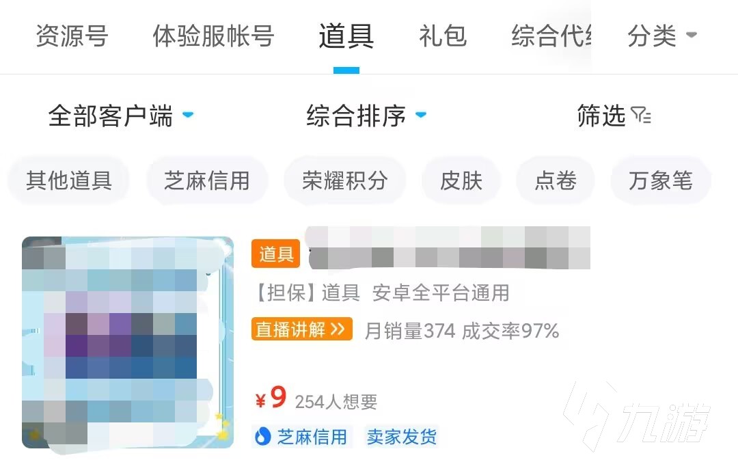Open the 综合排序 sorting dropdown
Screen dimensions: 738x473
coord(366,116)
